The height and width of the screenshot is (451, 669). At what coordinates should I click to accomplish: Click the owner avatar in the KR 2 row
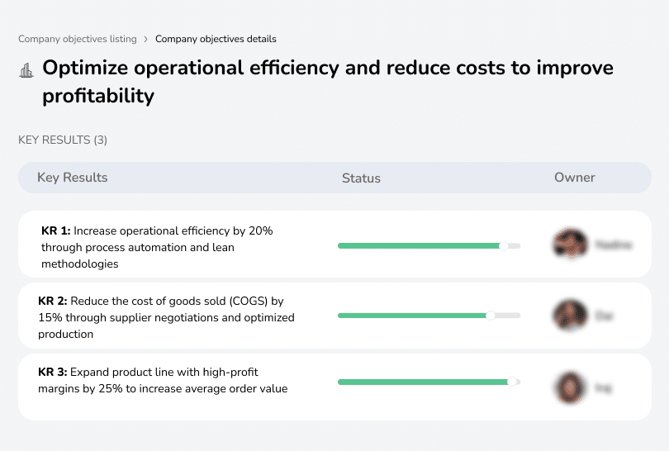point(570,316)
